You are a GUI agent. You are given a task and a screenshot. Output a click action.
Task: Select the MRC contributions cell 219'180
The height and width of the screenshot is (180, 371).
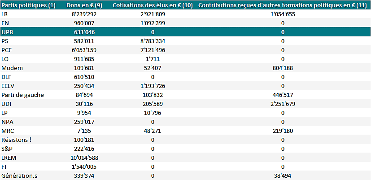coord(283,131)
